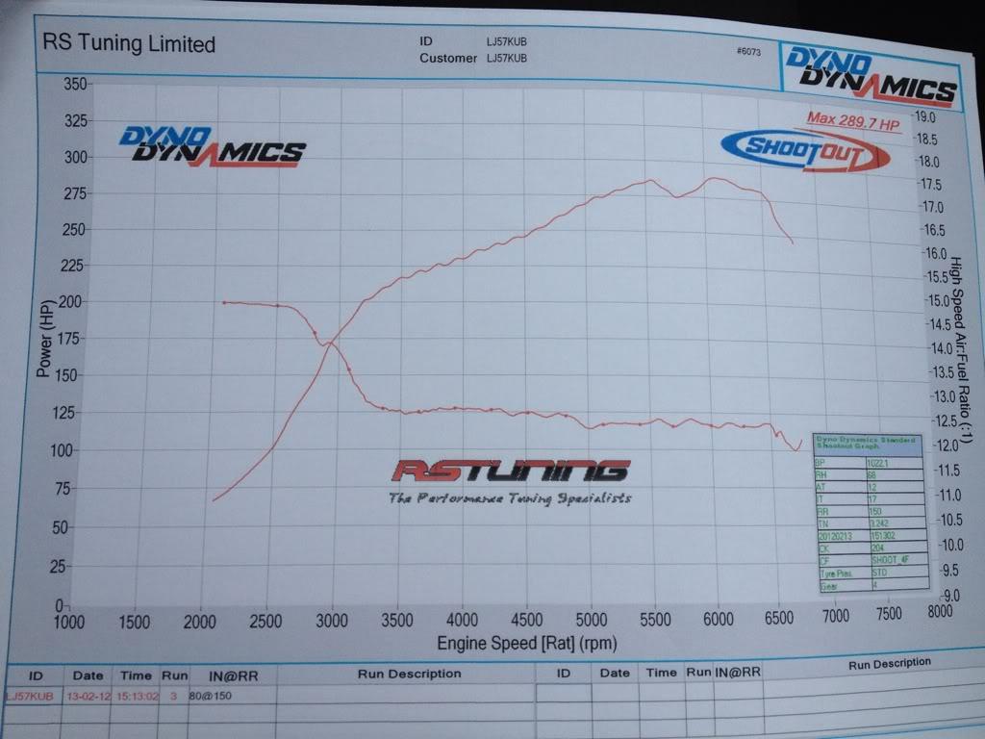Viewport: 985px width, 739px height.
Task: Click the 100 tick on the Power axis
Action: point(63,450)
